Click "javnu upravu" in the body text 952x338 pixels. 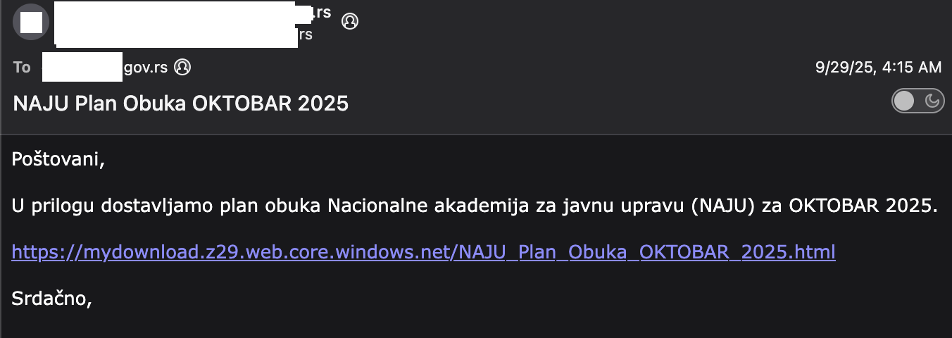(x=634, y=206)
